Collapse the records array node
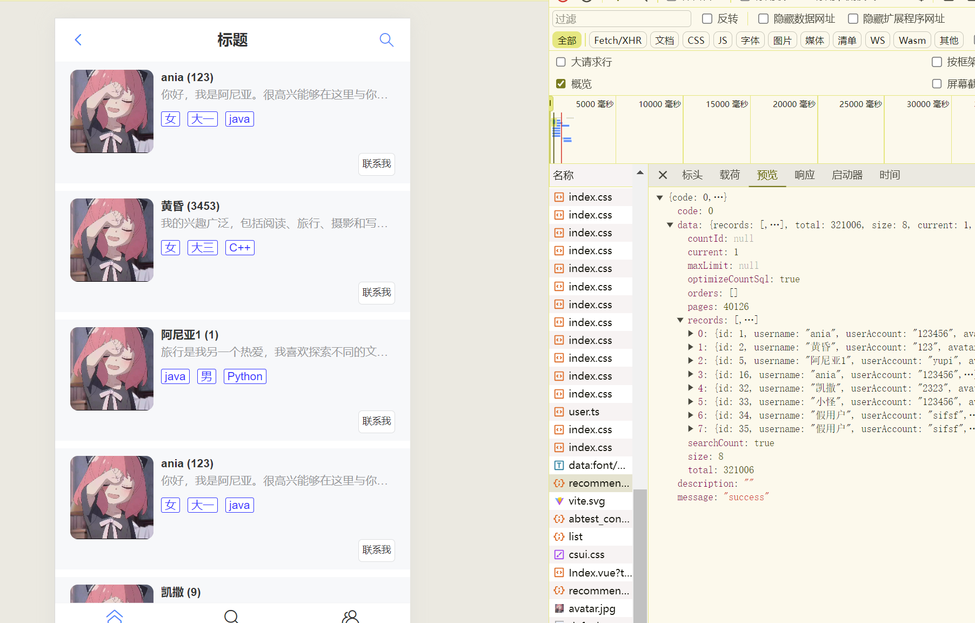This screenshot has width=975, height=623. pyautogui.click(x=680, y=320)
